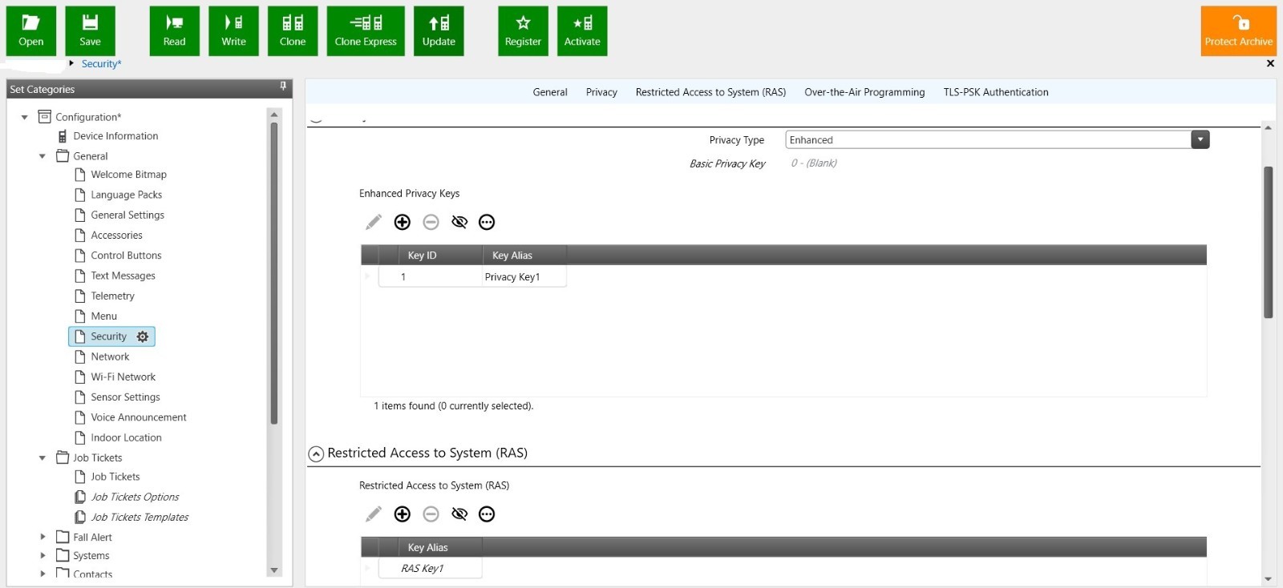Click the Read radio toolbar button
The width and height of the screenshot is (1283, 588).
(x=174, y=31)
